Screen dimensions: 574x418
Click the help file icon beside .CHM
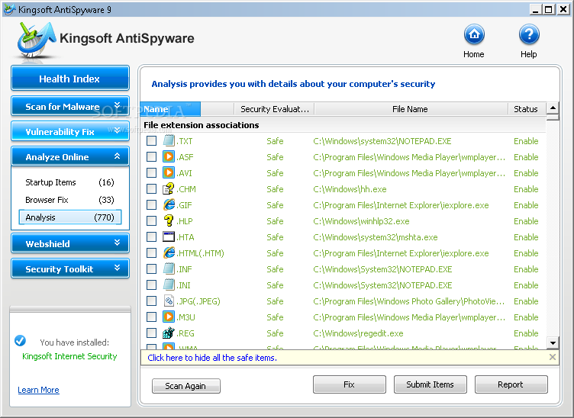169,188
